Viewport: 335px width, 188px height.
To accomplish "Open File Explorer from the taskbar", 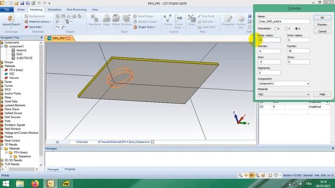I will (20, 183).
